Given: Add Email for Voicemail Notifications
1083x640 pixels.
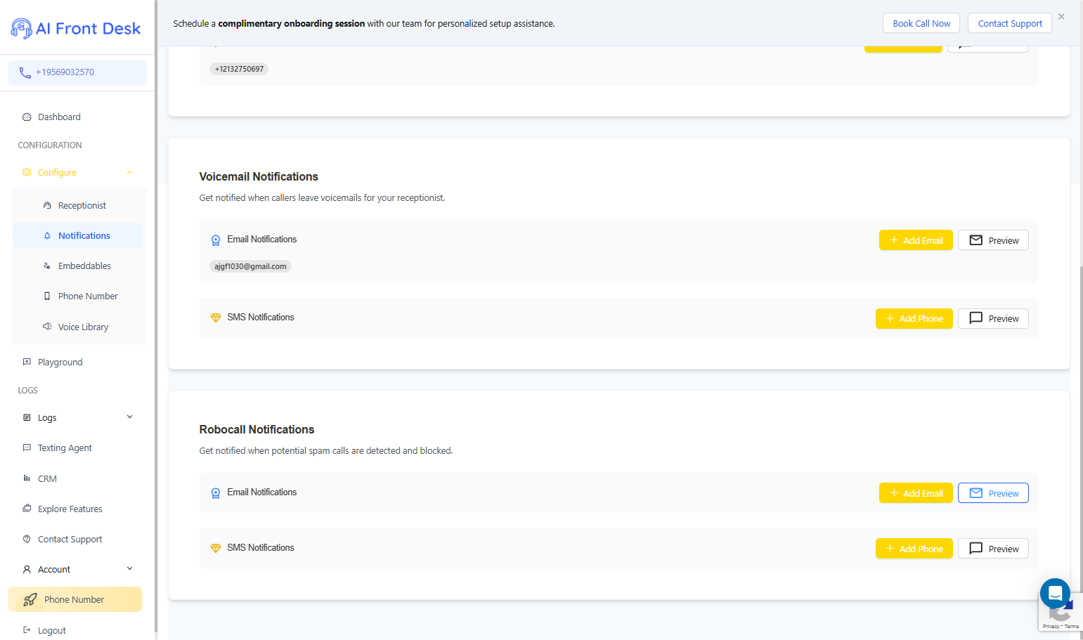Looking at the screenshot, I should click(916, 240).
